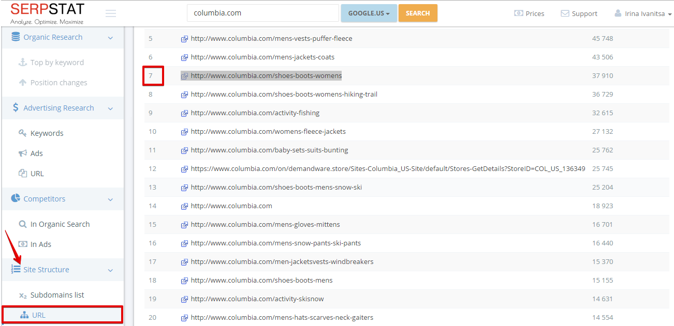The height and width of the screenshot is (326, 674).
Task: Open external link icon for activity-fishing
Action: (184, 113)
